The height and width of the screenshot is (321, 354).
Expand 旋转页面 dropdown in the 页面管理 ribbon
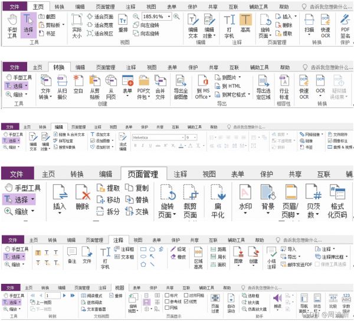174,215
